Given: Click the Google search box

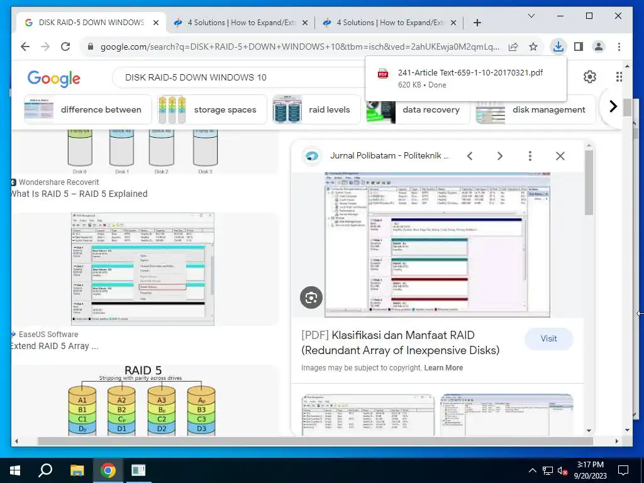Looking at the screenshot, I should coord(238,77).
